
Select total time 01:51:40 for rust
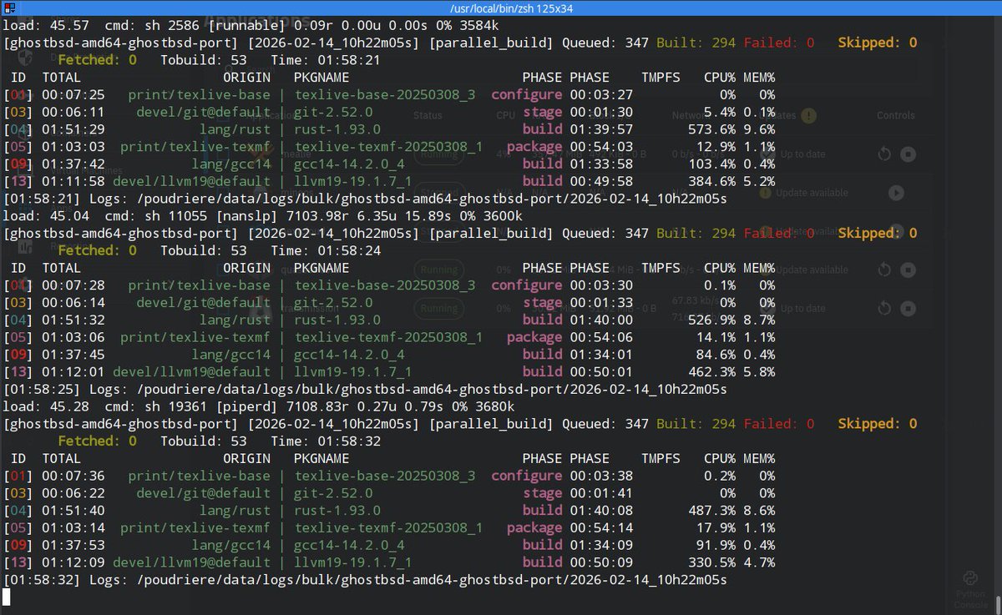73,511
